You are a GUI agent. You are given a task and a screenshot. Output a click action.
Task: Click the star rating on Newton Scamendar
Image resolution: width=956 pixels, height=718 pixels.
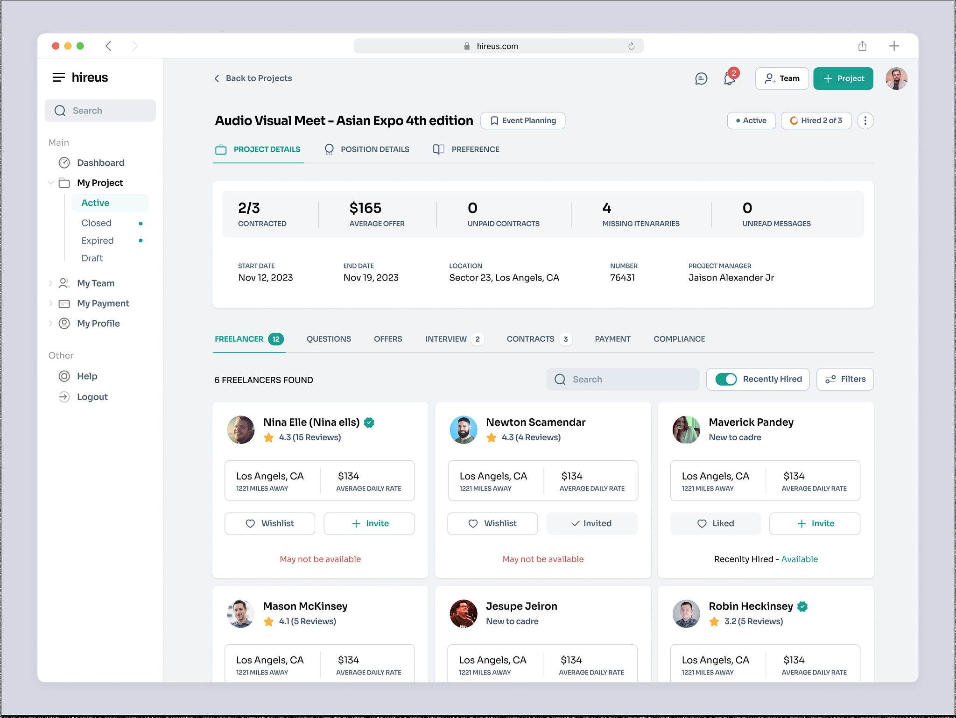pos(491,437)
